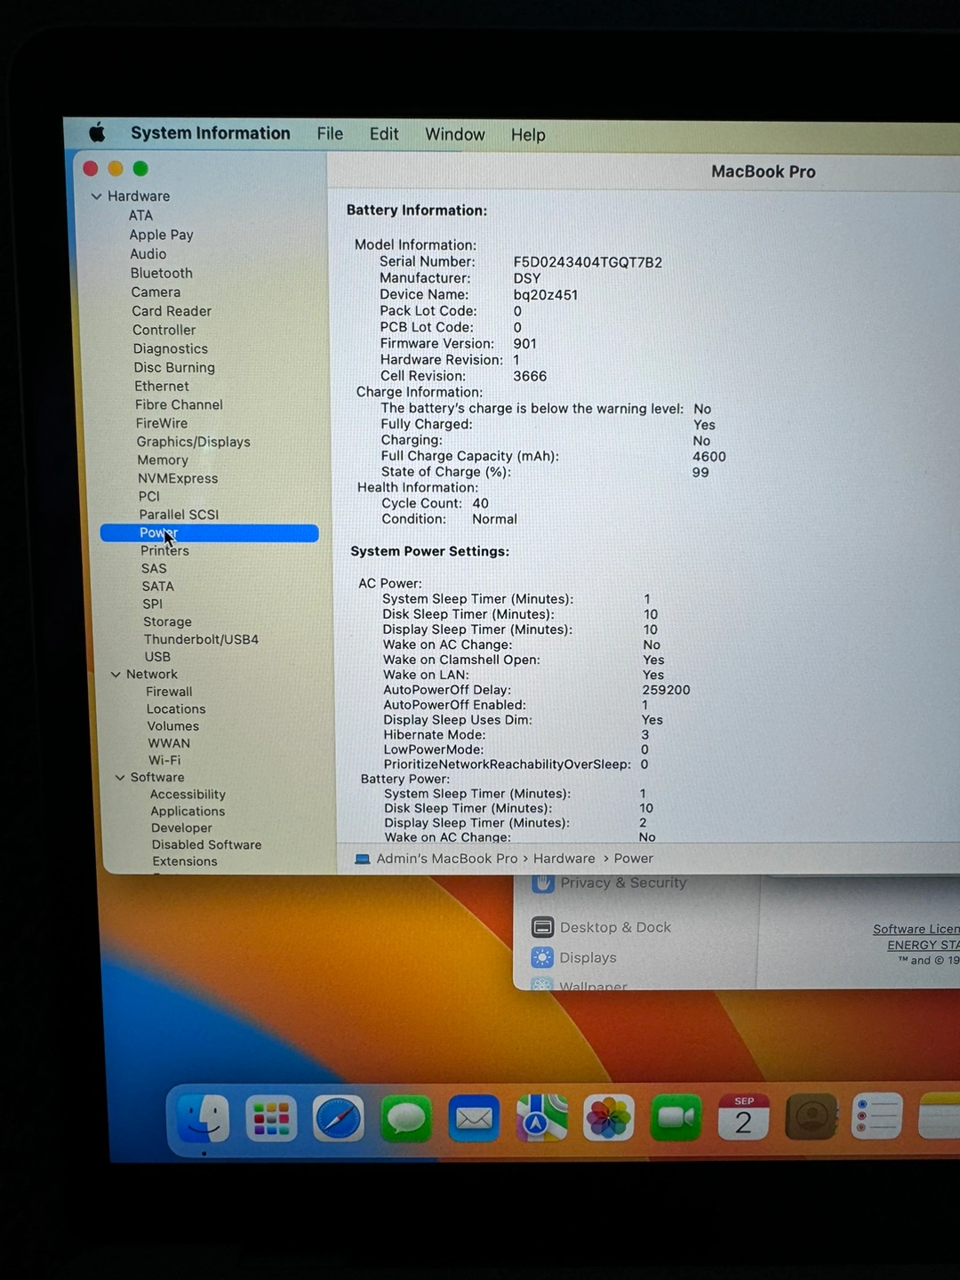The image size is (960, 1280).
Task: Open the File menu
Action: tap(330, 133)
